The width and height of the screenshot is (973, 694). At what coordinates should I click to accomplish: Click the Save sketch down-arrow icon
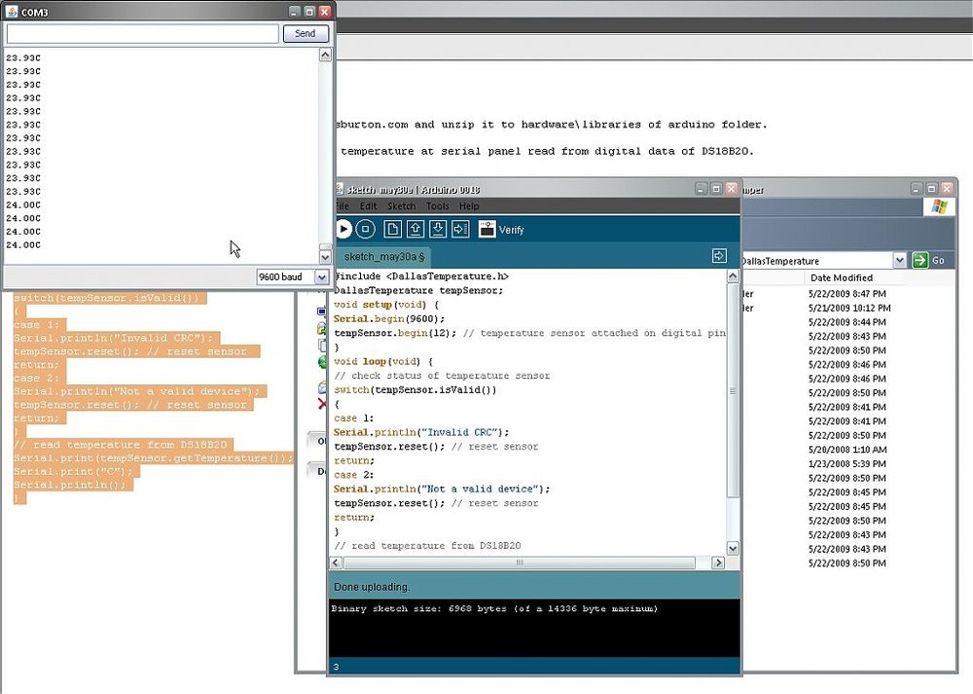pyautogui.click(x=438, y=229)
